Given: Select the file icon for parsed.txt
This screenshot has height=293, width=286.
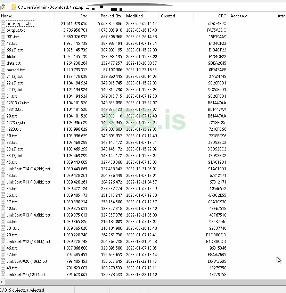Looking at the screenshot, I should tap(3, 70).
